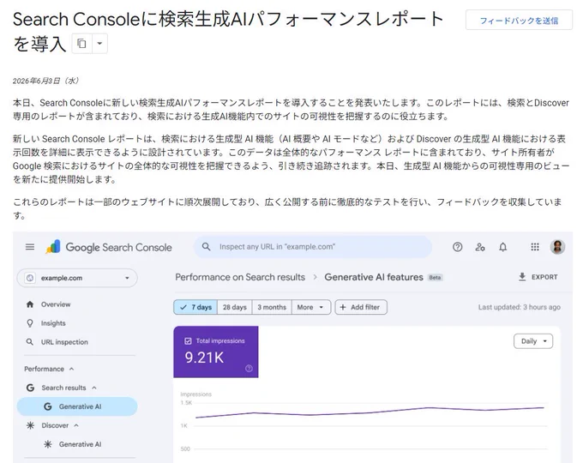Screen dimensions: 583x463
Task: Copy page icon beside the title
Action: (81, 44)
